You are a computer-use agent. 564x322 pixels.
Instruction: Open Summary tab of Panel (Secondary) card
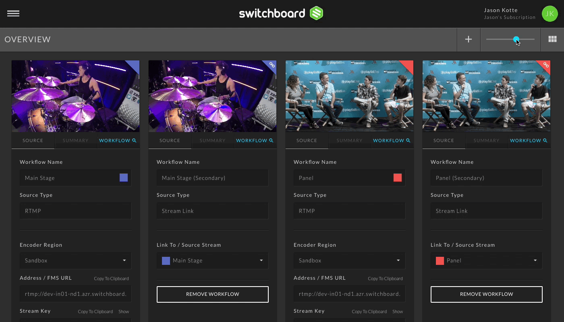[x=487, y=140]
